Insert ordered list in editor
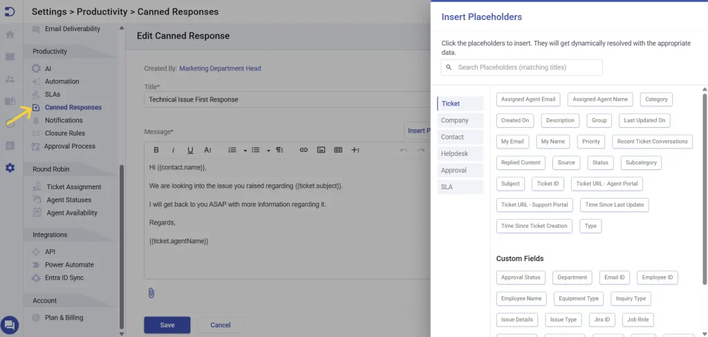 [232, 150]
